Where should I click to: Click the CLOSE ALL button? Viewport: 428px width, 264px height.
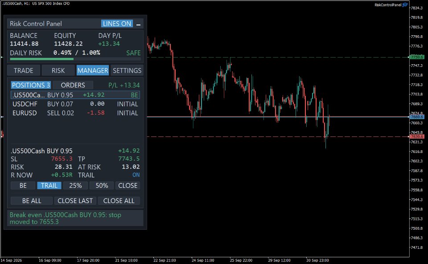click(119, 201)
